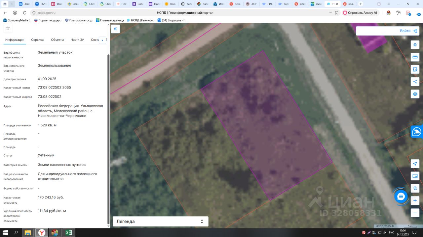
Task: Activate the area selection tool
Action: [x=415, y=69]
